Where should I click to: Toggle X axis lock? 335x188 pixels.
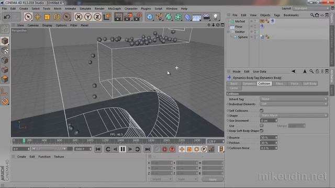(79, 17)
